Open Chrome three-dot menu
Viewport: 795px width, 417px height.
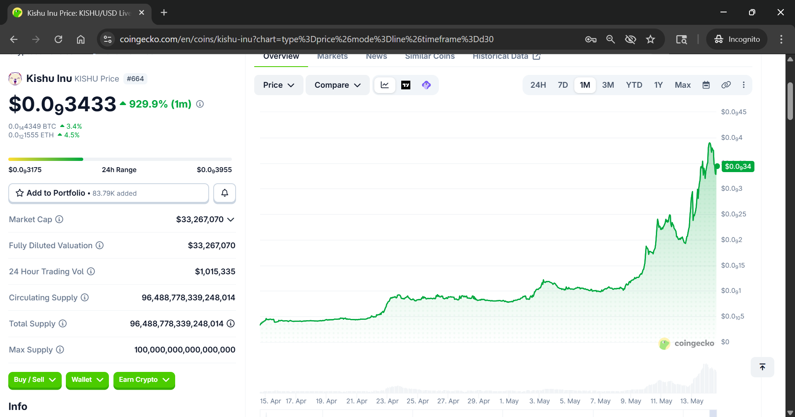[x=781, y=39]
